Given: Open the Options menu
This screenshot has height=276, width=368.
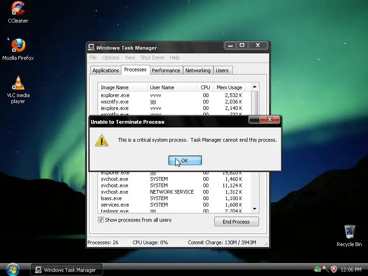Looking at the screenshot, I should [x=110, y=57].
